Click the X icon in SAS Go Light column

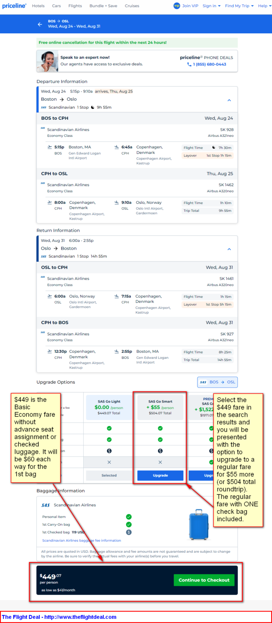click(x=109, y=462)
